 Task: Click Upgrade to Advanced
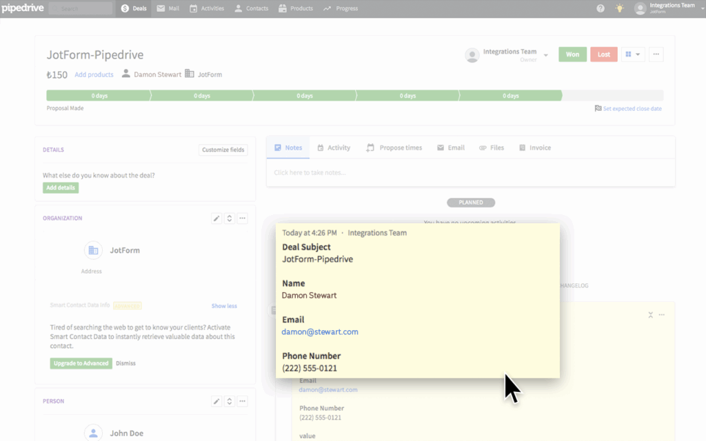(81, 363)
